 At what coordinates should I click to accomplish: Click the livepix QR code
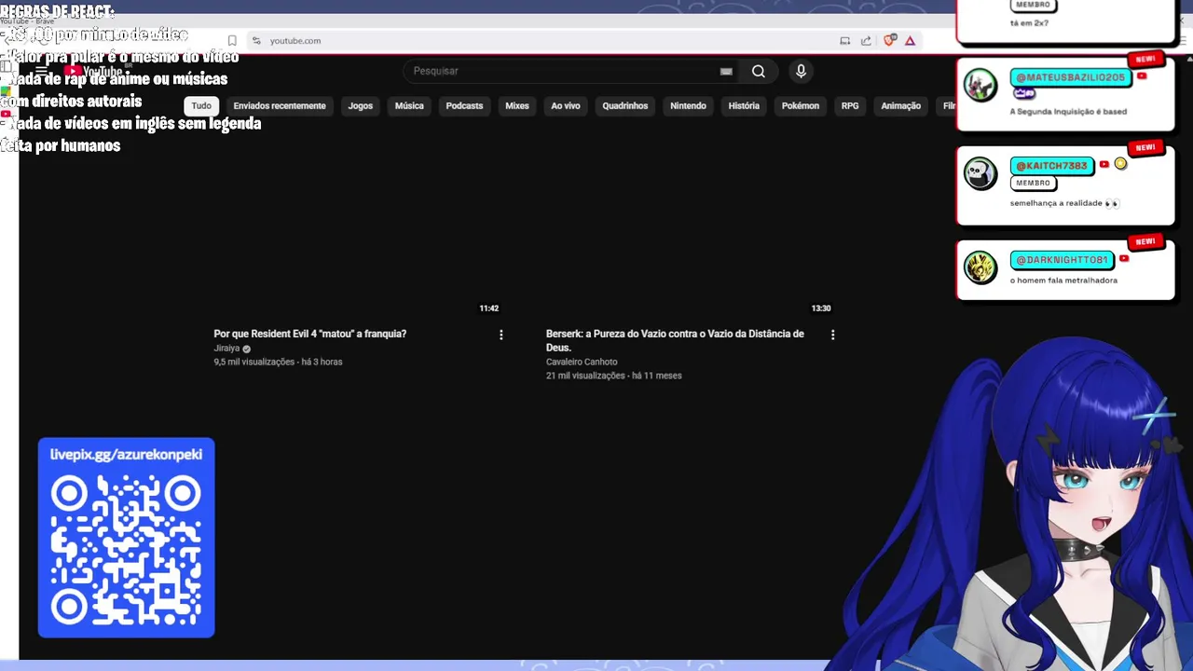click(126, 550)
